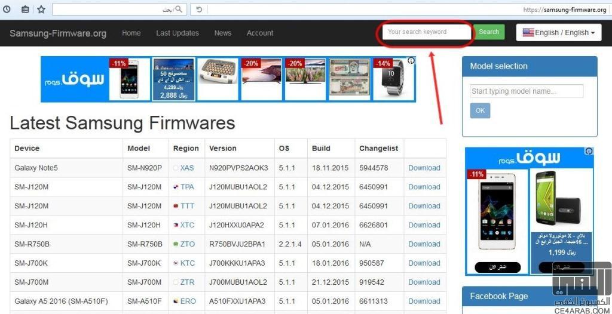Screen dimensions: 612x314
Task: Click ZTO region link
Action: (187, 244)
